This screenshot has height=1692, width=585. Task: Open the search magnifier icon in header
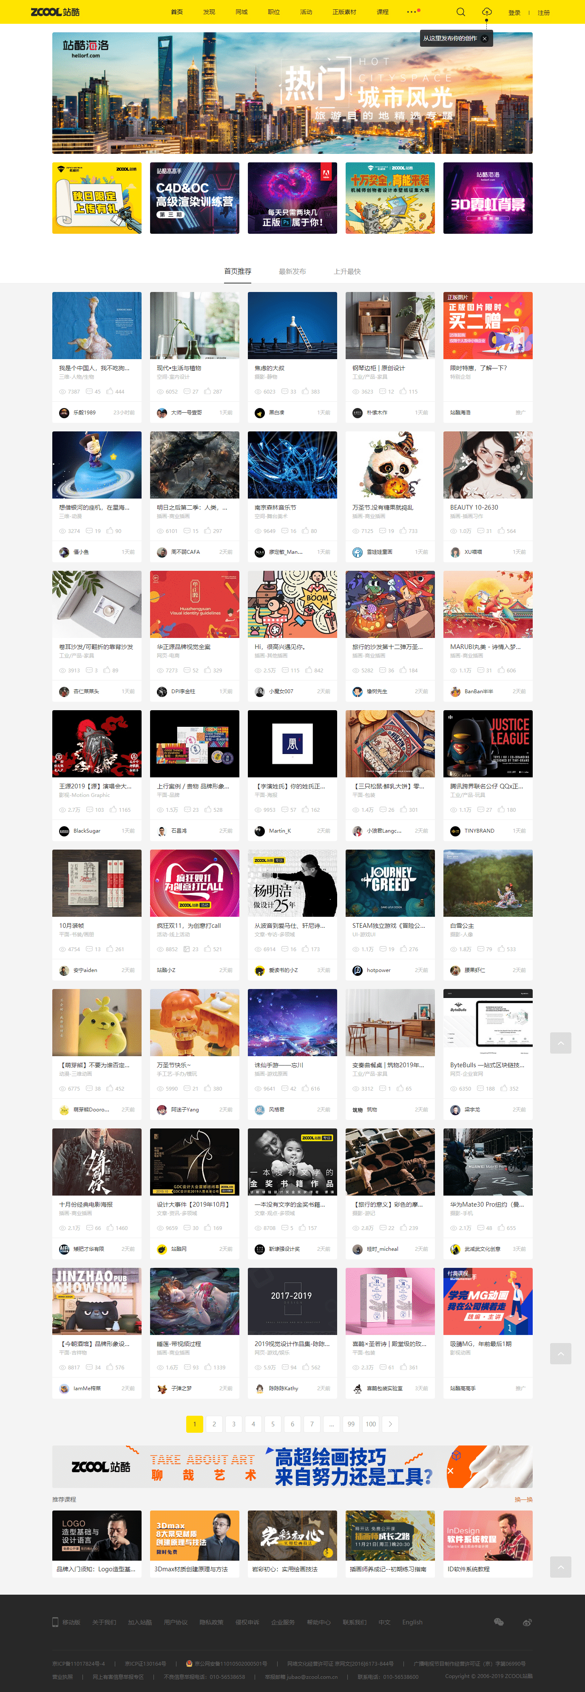461,12
